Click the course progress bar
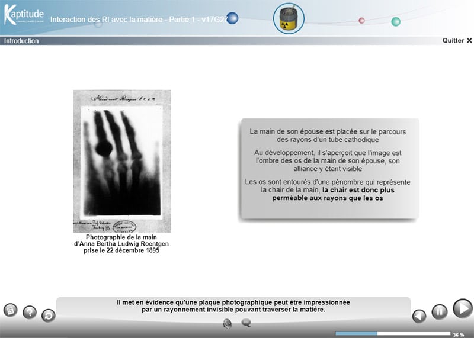This screenshot has width=474, height=338. (392, 334)
